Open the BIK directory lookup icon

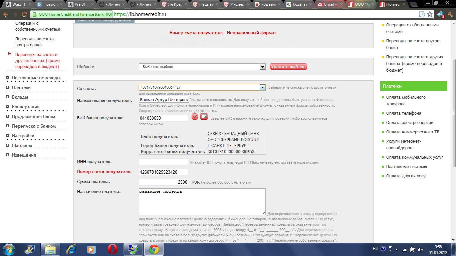(x=204, y=117)
